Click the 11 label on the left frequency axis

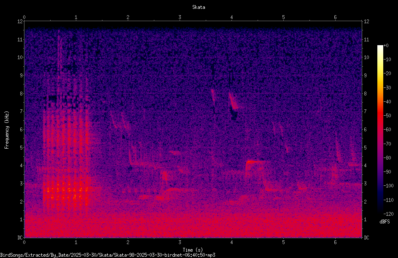coord(20,39)
